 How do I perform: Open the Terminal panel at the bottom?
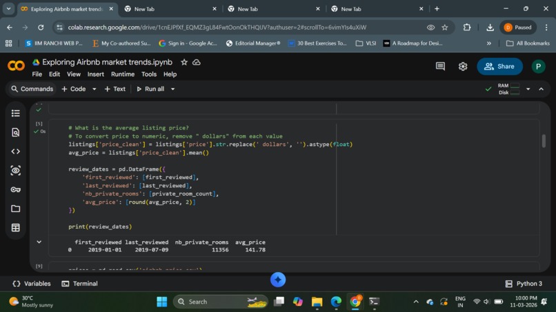click(79, 284)
